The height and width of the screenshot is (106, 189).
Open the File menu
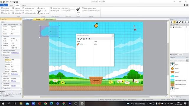(x=4, y=5)
